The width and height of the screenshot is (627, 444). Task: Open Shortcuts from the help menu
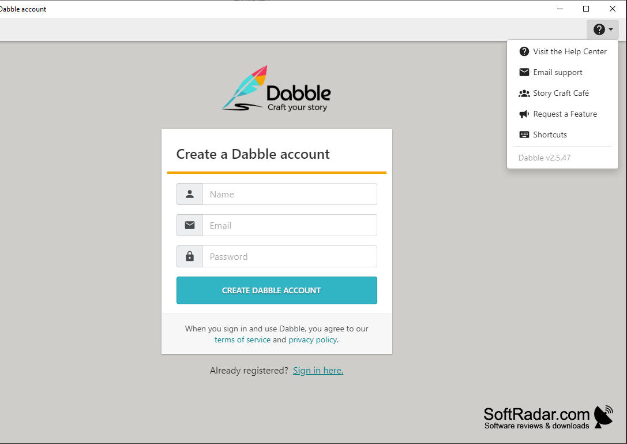pos(562,135)
